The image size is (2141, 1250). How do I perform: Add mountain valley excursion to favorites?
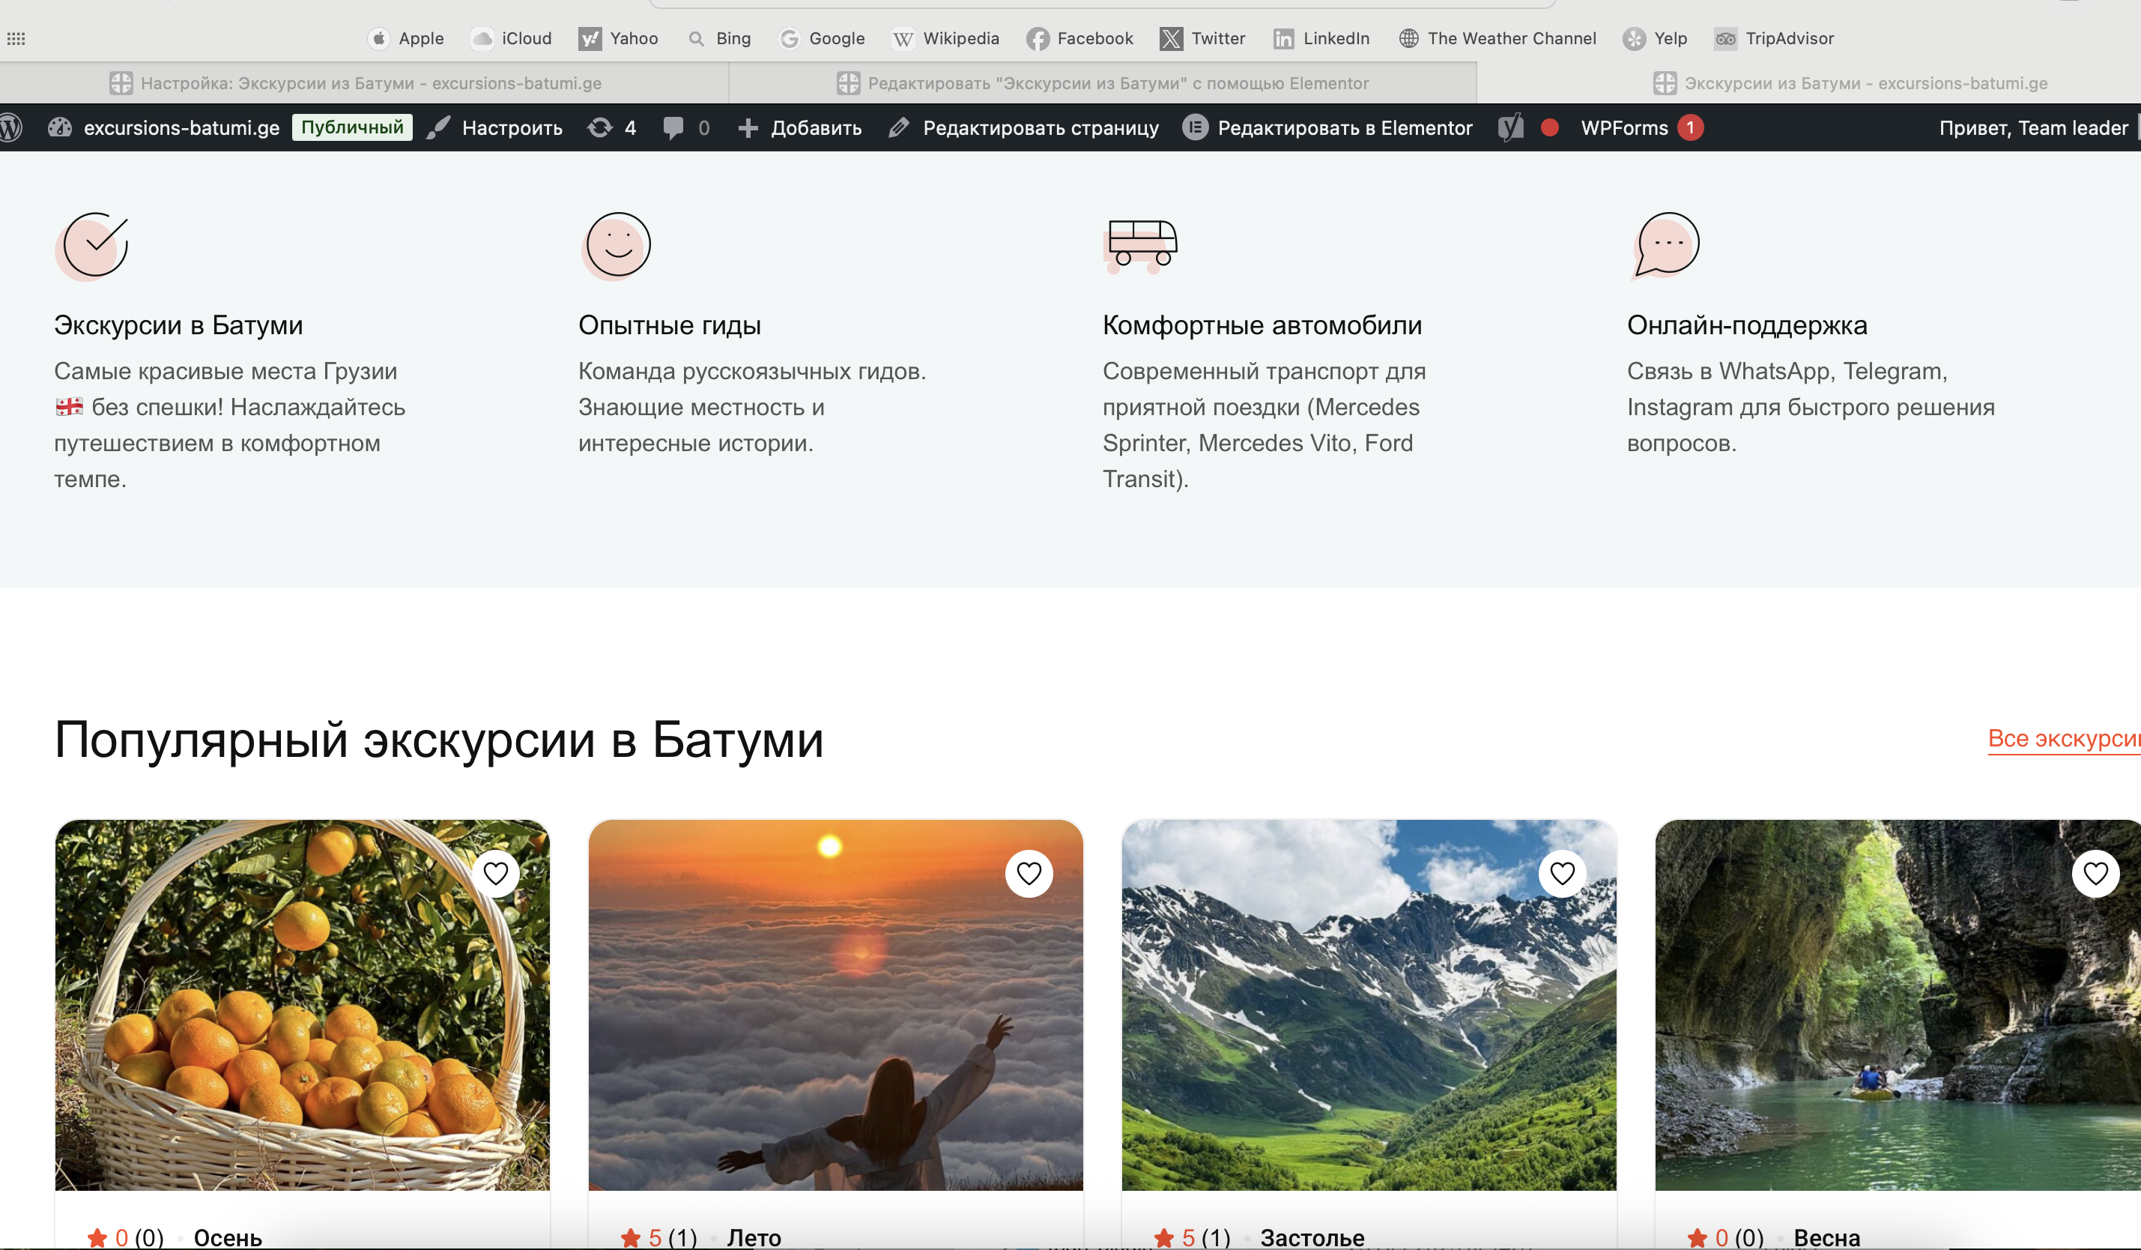pyautogui.click(x=1562, y=874)
